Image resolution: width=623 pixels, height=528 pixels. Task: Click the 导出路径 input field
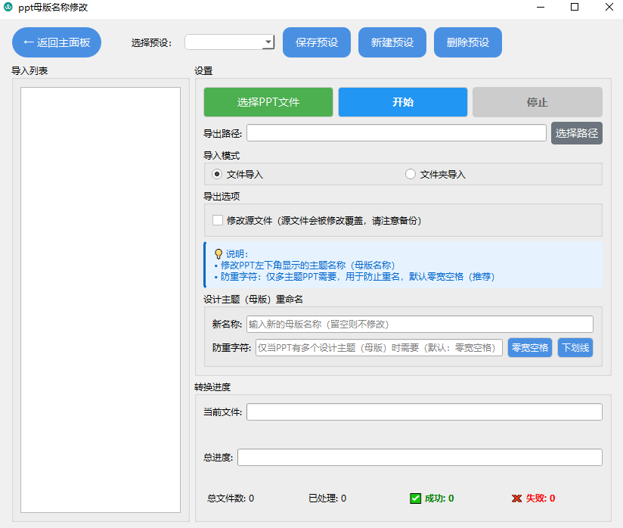[x=396, y=133]
